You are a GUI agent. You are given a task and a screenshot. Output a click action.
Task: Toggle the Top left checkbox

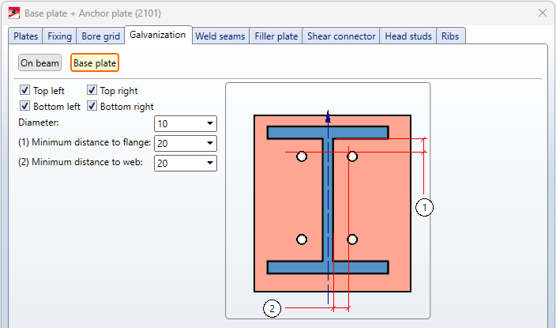tap(24, 90)
